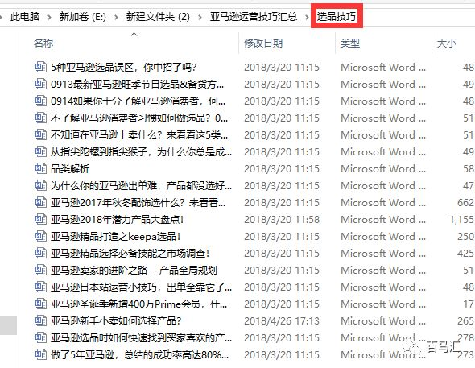Screen dimensions: 475x368
Task: Click Word icon of 亚马逊精品打造之keepa选品 file
Action: [40, 236]
